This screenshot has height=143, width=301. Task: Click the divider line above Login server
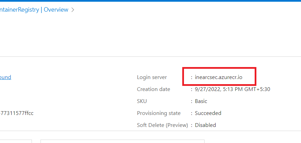pos(150,56)
